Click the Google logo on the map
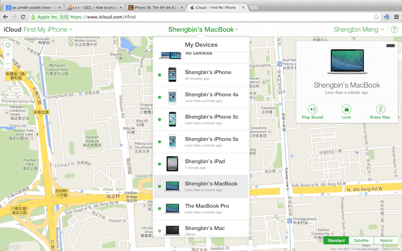402x251 pixels. point(11,246)
